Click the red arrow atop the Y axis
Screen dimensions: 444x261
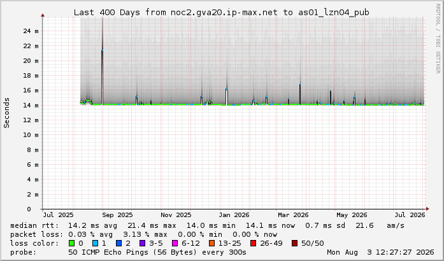click(43, 15)
